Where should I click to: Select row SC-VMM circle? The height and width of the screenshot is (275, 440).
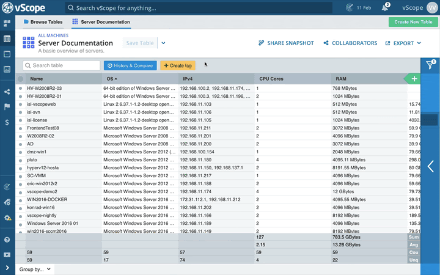pos(21,176)
